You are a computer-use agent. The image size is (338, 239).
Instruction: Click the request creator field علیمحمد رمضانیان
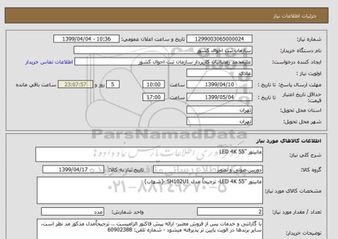point(163,62)
